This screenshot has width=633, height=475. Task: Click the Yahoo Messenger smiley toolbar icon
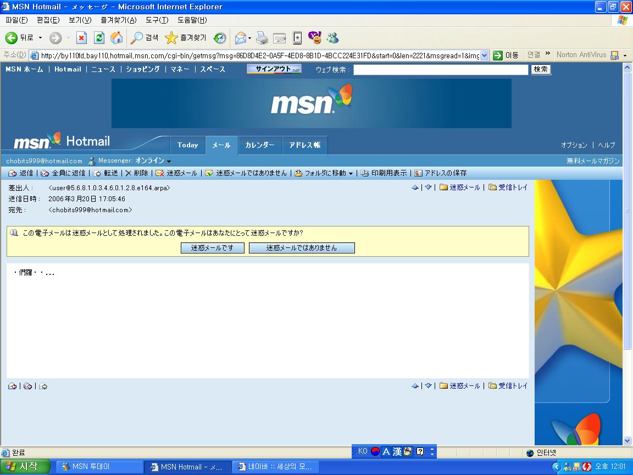point(314,38)
